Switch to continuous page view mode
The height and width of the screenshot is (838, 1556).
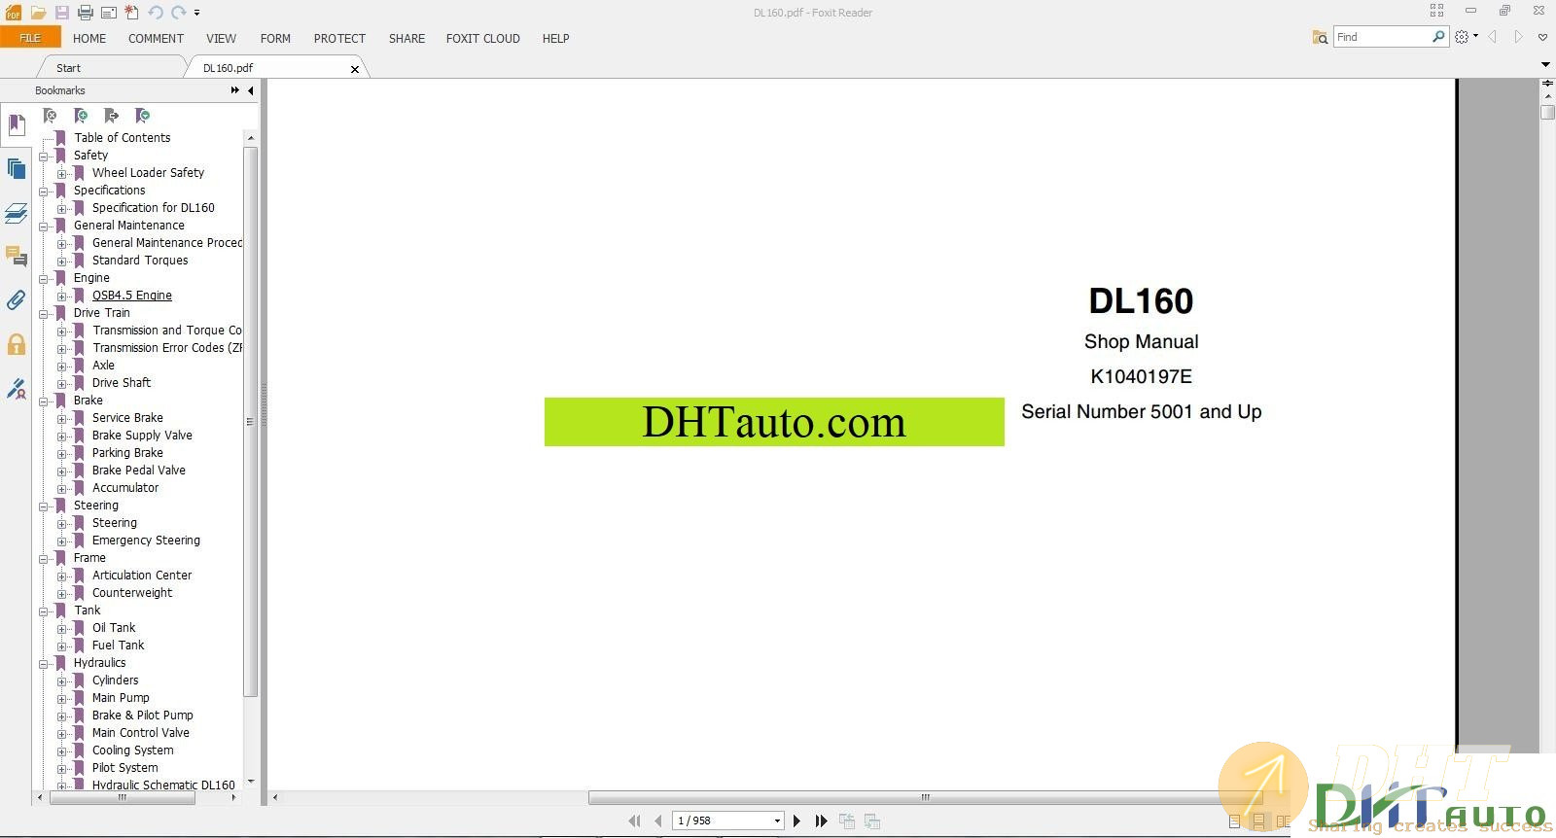pos(1258,821)
